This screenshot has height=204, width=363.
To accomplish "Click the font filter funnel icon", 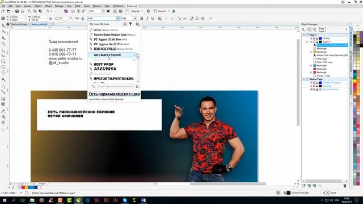I will 130,24.
